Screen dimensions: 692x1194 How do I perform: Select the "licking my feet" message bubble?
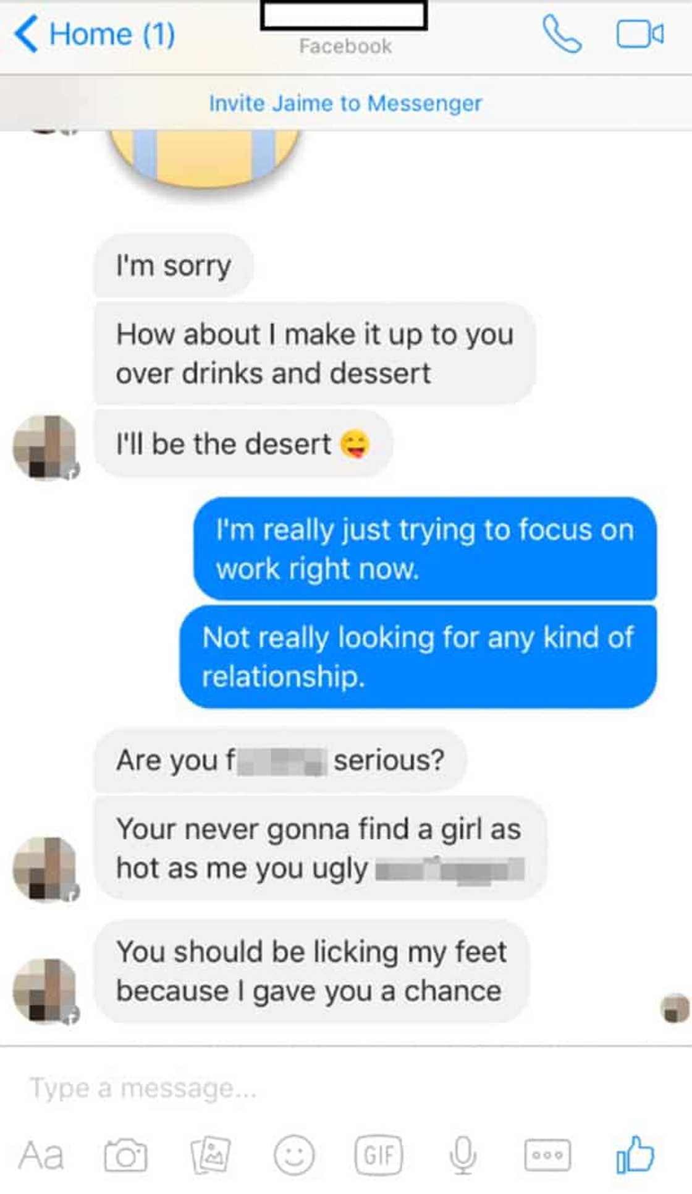click(x=311, y=971)
